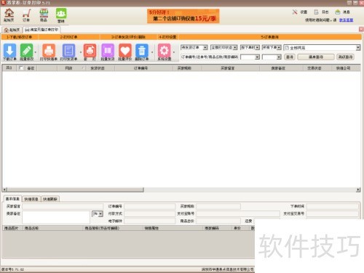Switch to the 起始页 home tab

coord(12,30)
